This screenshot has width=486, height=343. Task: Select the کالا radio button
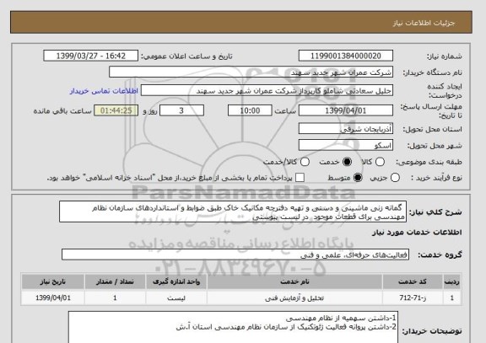[x=380, y=162]
